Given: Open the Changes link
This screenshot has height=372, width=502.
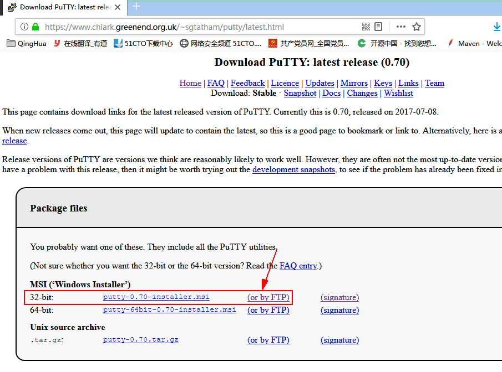Looking at the screenshot, I should (362, 93).
